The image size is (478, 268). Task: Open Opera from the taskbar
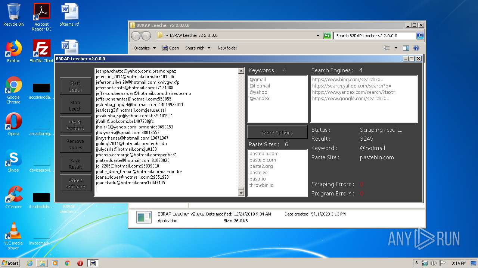coord(80,263)
